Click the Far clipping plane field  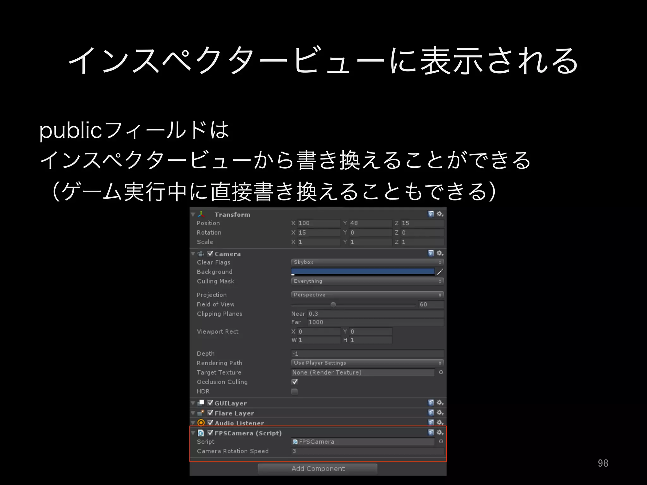coord(376,322)
